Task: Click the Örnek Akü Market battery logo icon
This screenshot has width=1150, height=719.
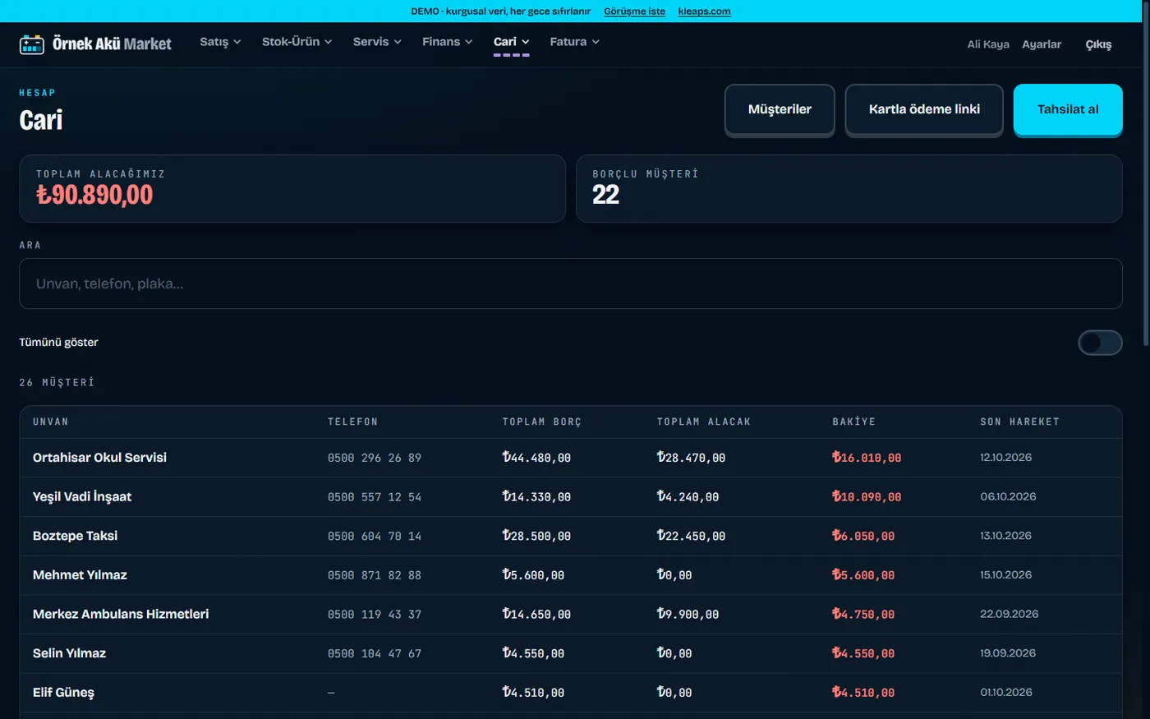Action: (x=32, y=44)
